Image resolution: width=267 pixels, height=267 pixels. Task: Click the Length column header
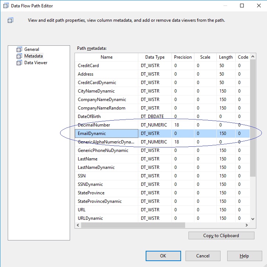coord(226,57)
